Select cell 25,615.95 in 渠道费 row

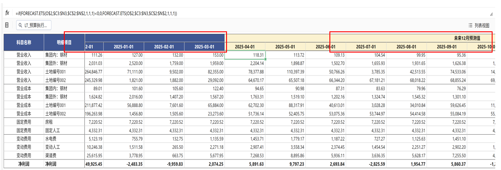(x=94, y=155)
